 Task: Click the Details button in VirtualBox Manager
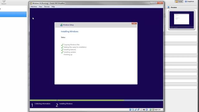[x=179, y=2]
